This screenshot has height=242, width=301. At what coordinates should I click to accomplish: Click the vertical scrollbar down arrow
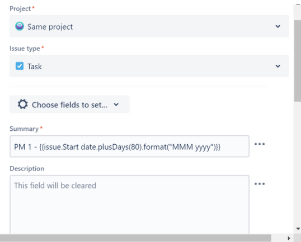(298, 229)
